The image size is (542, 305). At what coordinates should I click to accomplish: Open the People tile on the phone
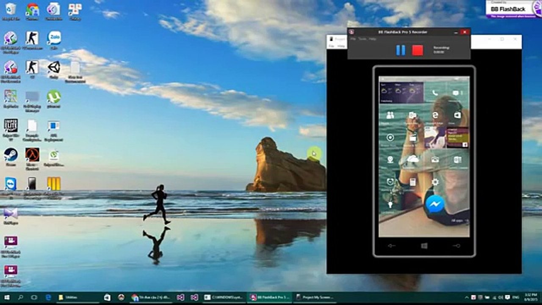click(390, 115)
